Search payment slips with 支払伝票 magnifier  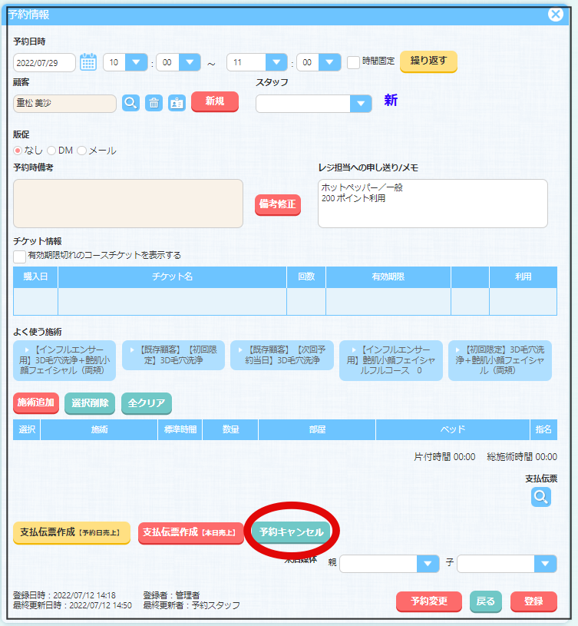[x=541, y=497]
